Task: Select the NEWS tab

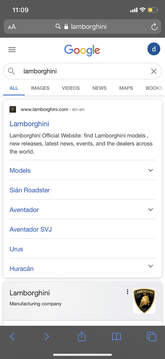Action: pos(99,88)
